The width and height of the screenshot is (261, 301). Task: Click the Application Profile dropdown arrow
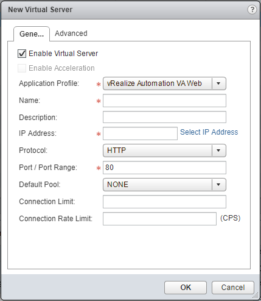[x=218, y=83]
